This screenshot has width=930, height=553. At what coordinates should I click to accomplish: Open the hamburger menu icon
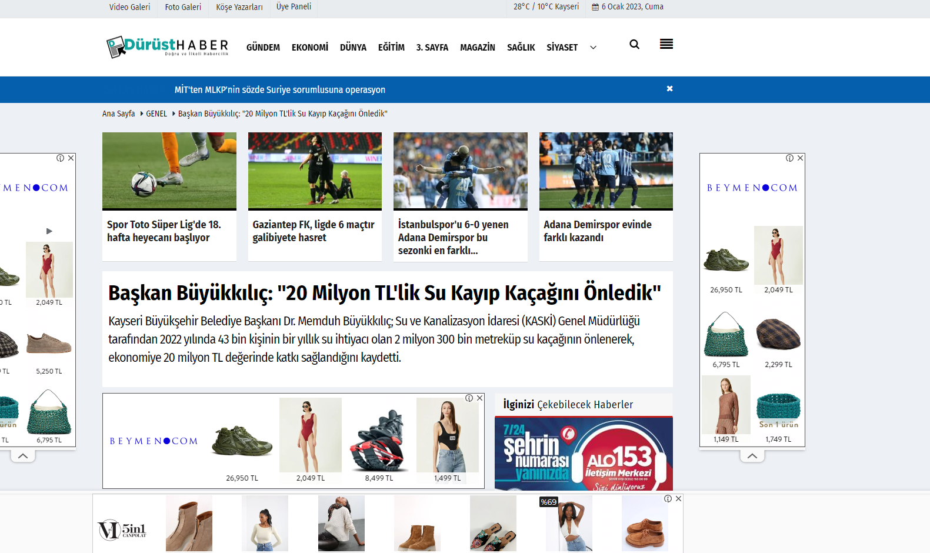tap(666, 44)
